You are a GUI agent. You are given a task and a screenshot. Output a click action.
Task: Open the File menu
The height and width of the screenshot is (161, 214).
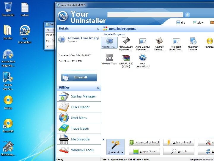181,22
